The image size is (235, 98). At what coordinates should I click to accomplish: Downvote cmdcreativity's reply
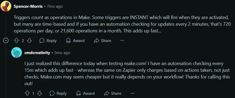(x=40, y=93)
